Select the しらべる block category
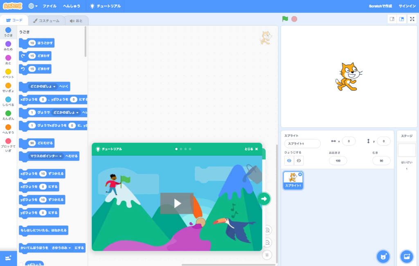419x266 pixels. [x=8, y=102]
